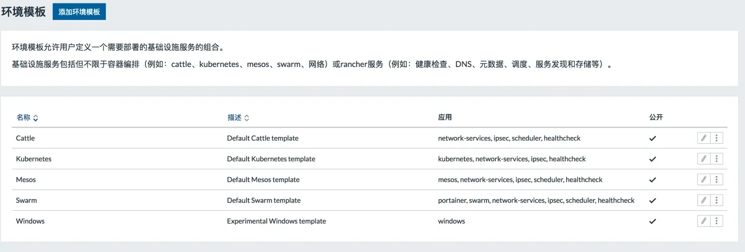Select the 公开 column header

click(x=656, y=118)
